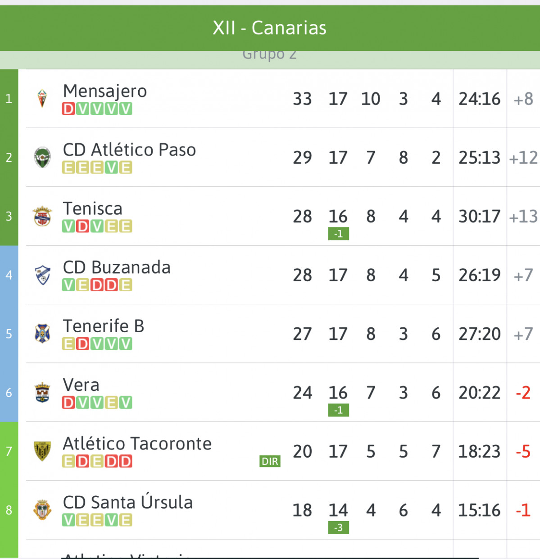Viewport: 540px width, 559px height.
Task: Open the CD Atlético Paso crest icon
Action: point(42,157)
